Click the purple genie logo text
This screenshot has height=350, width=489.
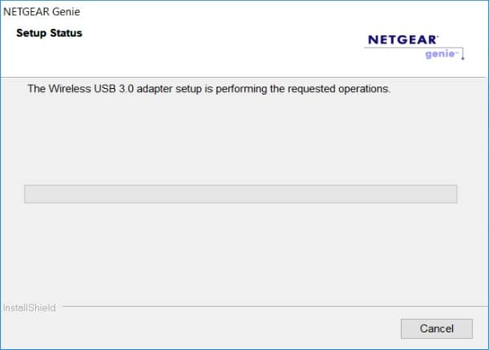pyautogui.click(x=441, y=55)
